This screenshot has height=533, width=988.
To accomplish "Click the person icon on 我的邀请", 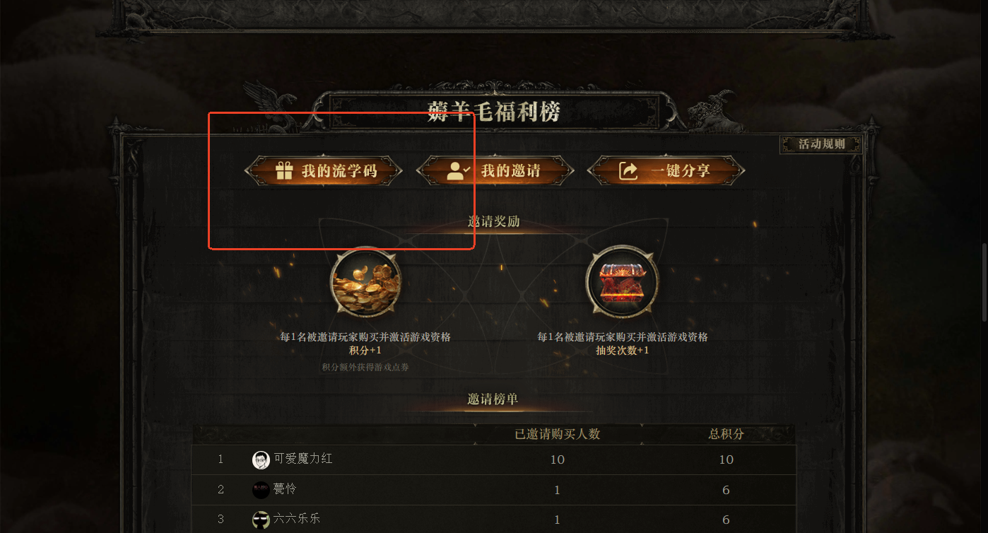I will pyautogui.click(x=459, y=171).
